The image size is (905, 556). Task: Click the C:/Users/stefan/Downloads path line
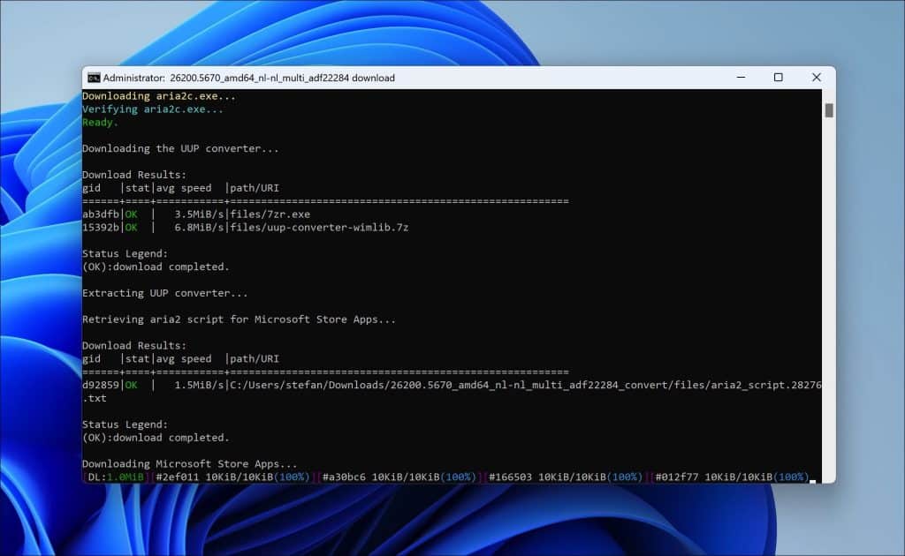click(526, 385)
